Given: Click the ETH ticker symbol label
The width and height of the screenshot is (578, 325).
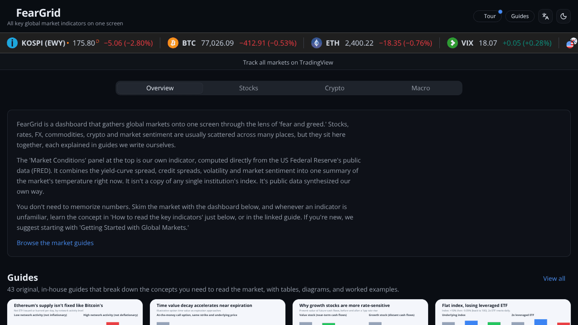Looking at the screenshot, I should point(332,43).
